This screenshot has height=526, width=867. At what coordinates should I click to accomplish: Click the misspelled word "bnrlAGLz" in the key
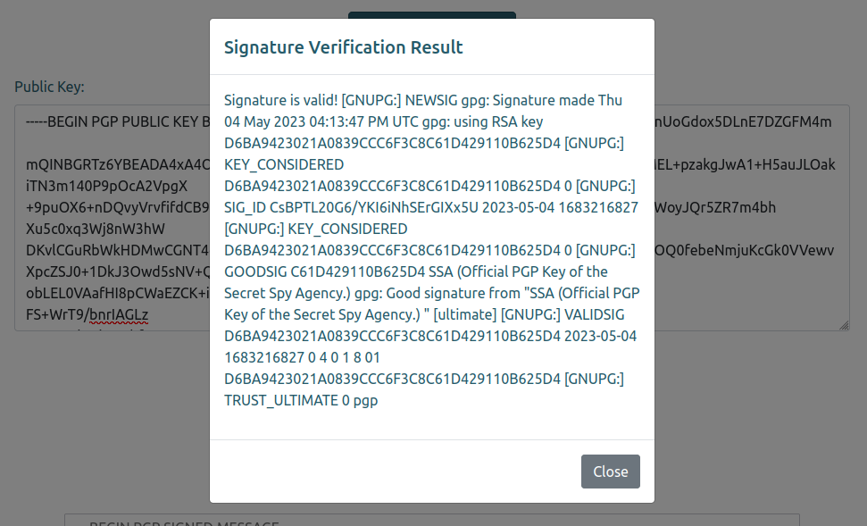118,313
